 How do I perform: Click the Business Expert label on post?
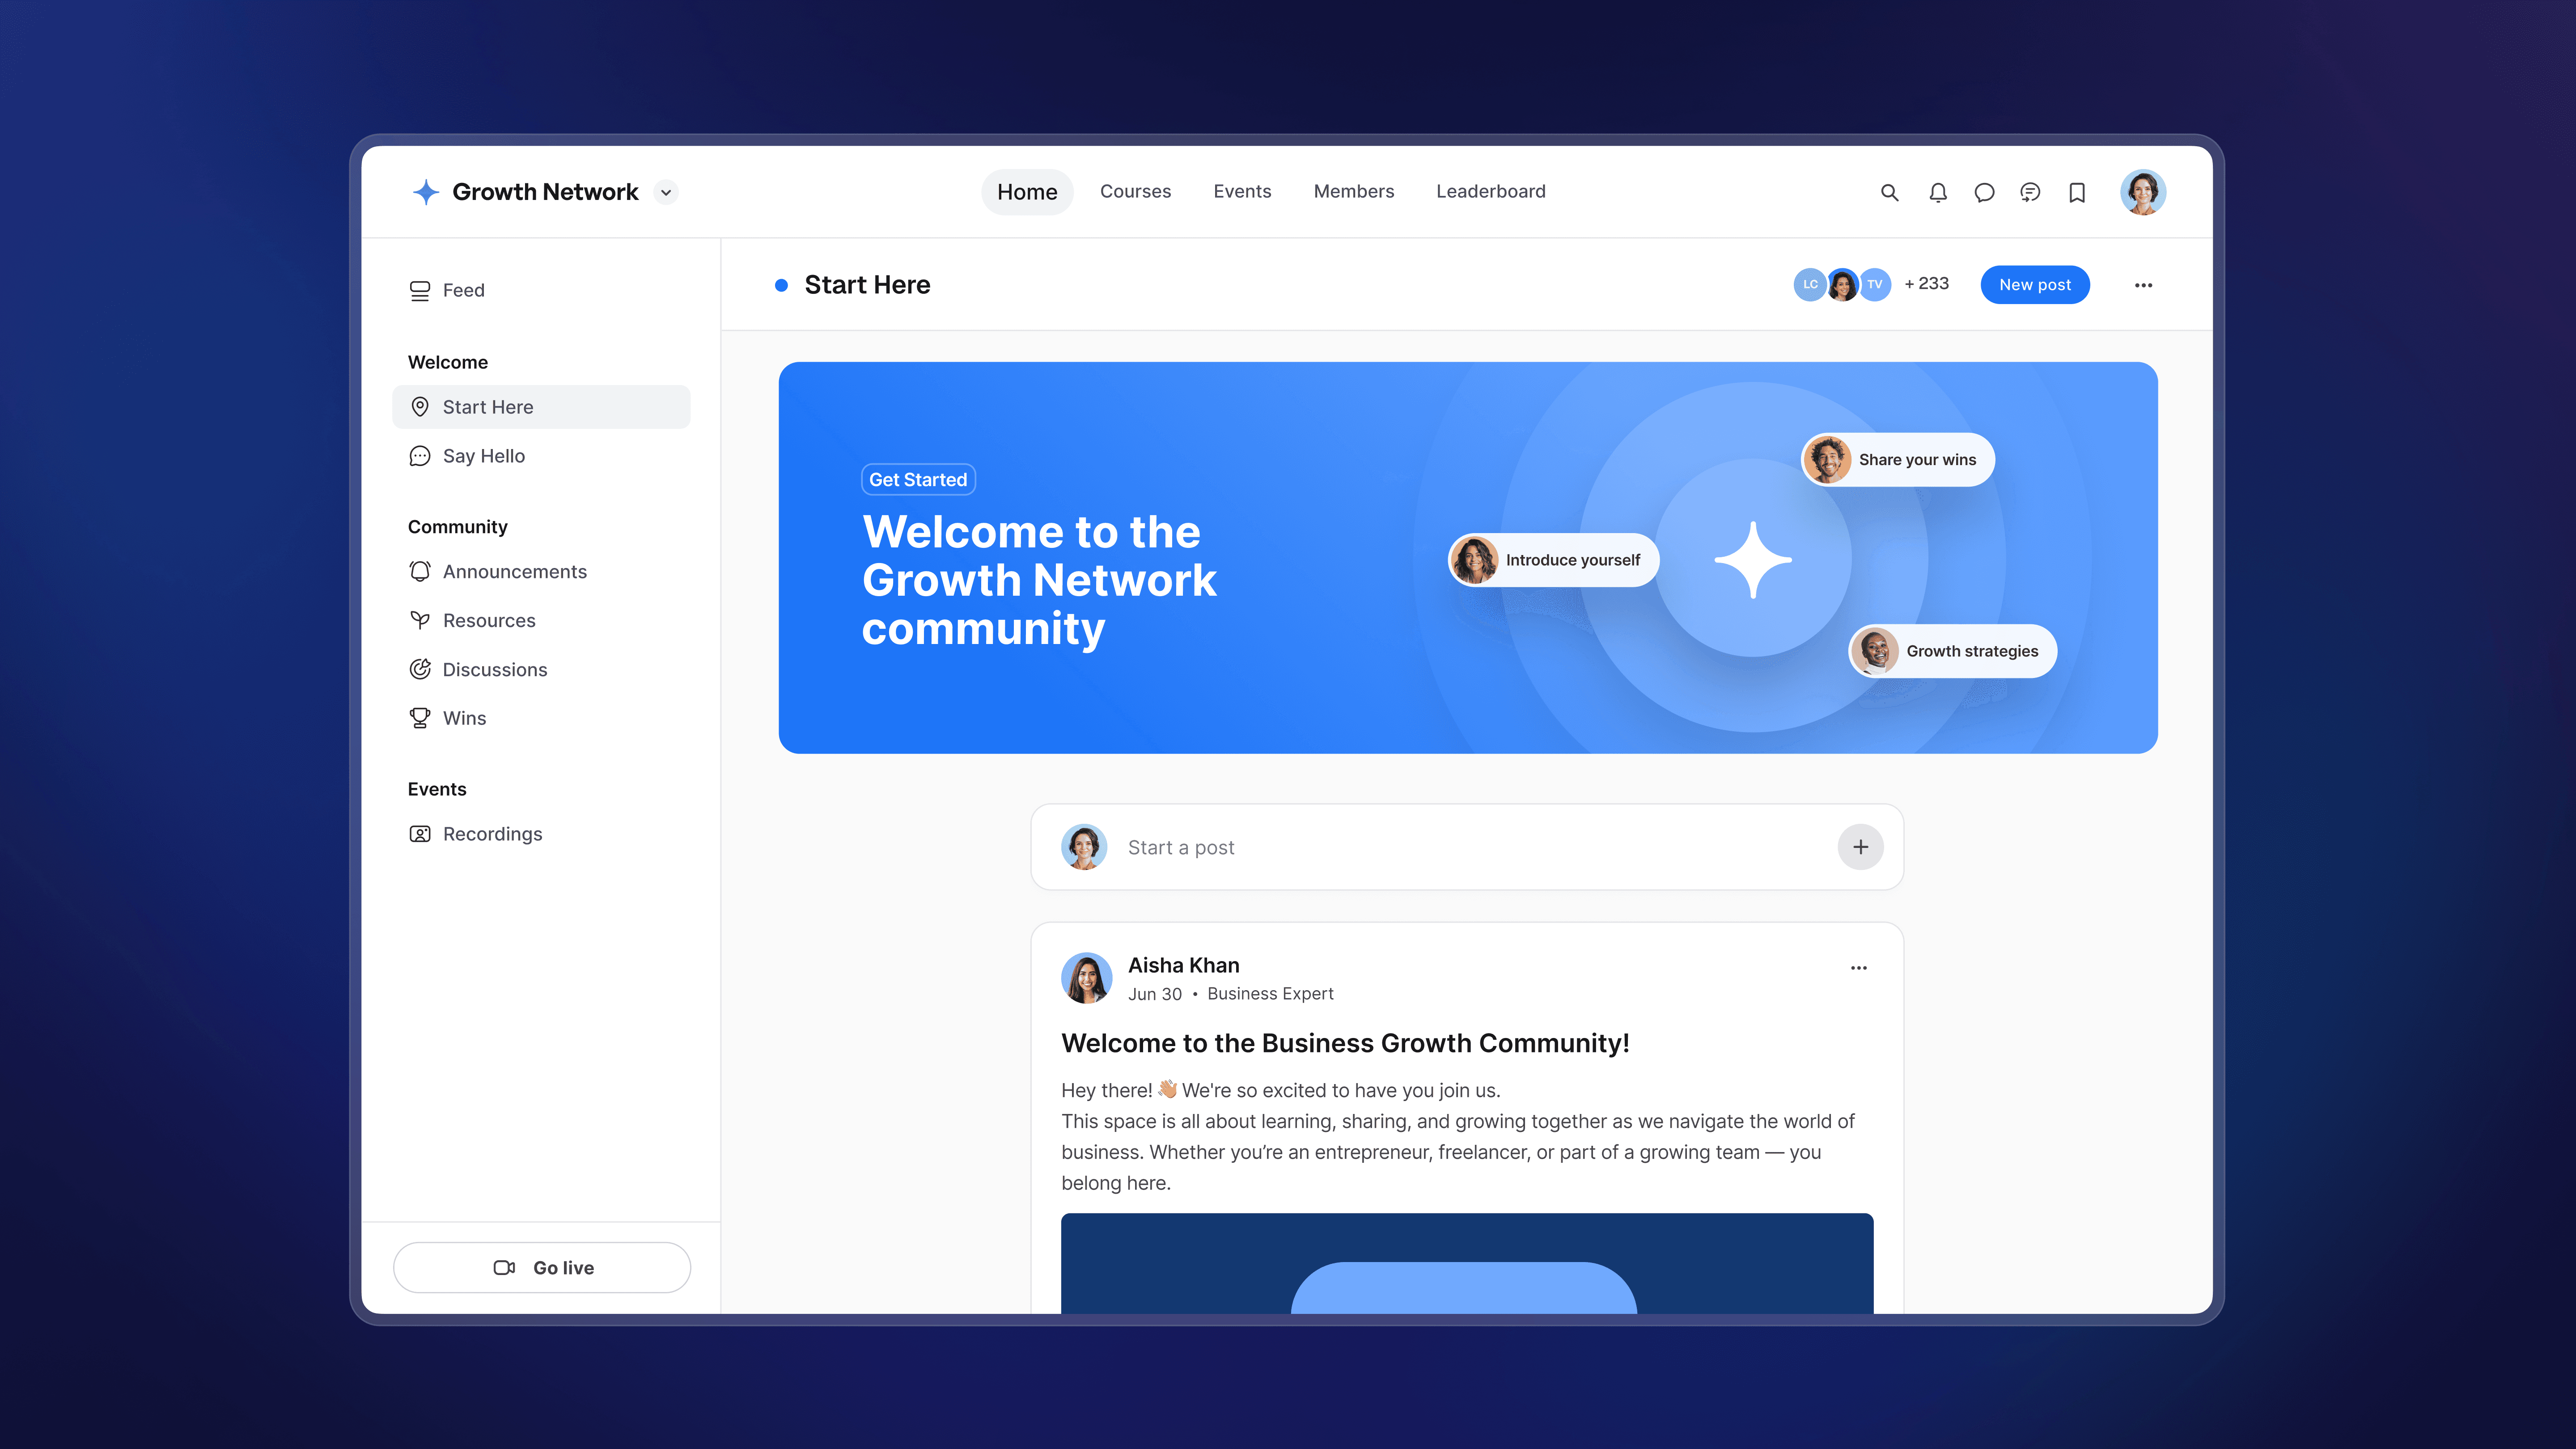1270,994
